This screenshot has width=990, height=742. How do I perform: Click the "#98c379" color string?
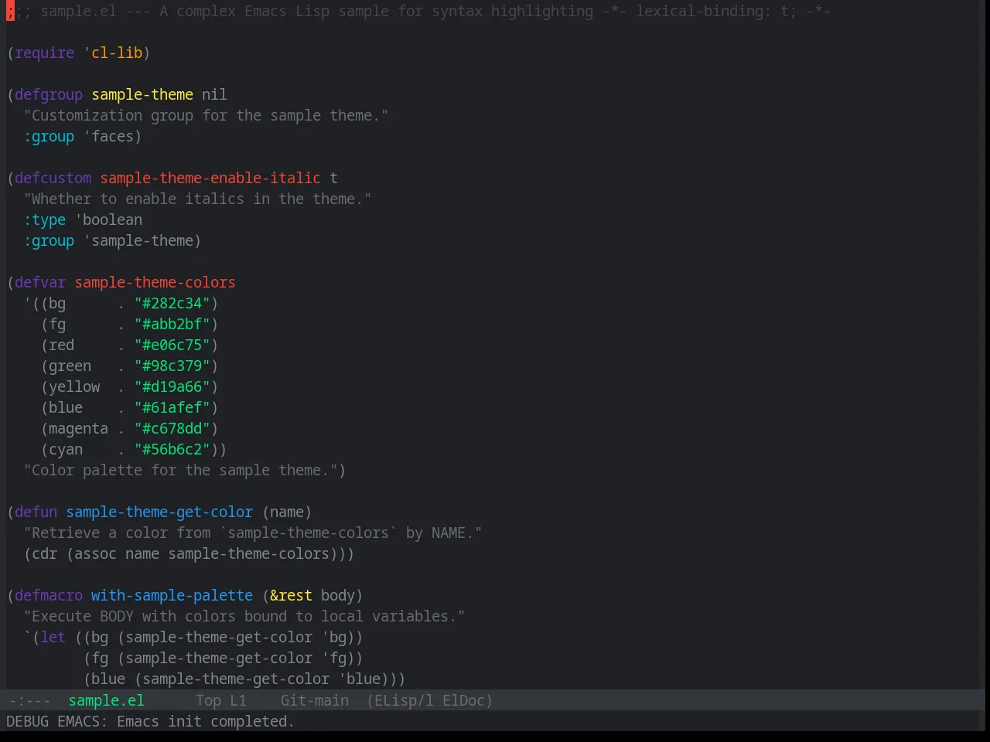172,366
